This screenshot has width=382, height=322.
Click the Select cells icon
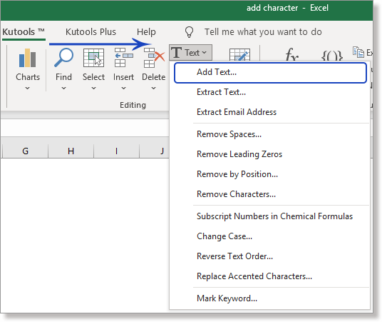[93, 58]
